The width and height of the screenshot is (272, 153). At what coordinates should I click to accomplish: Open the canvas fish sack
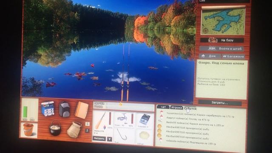point(74,130)
